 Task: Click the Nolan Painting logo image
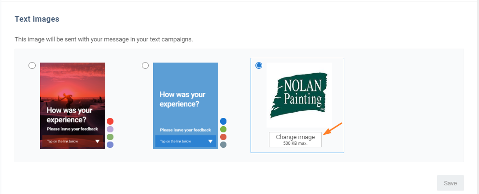click(x=299, y=95)
